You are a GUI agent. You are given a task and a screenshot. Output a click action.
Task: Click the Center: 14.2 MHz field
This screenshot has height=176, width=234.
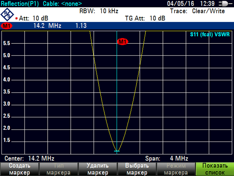30,158
